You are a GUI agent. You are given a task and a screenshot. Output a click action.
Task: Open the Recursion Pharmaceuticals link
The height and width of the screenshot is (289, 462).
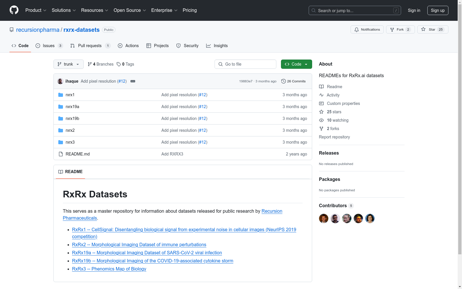tap(173, 214)
